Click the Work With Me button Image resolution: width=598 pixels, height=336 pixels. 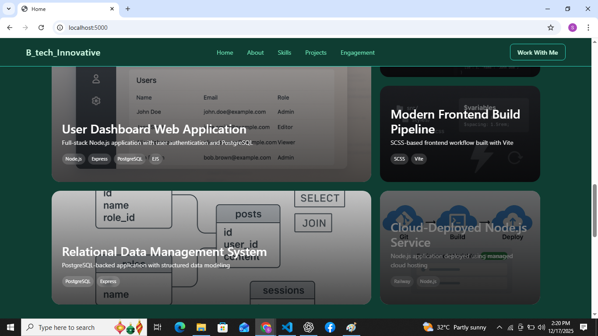(537, 52)
